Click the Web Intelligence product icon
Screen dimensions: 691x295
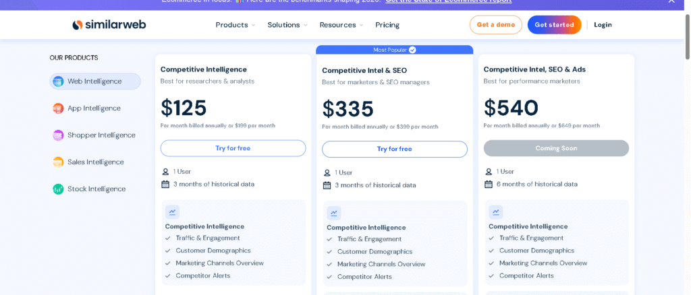tap(58, 81)
